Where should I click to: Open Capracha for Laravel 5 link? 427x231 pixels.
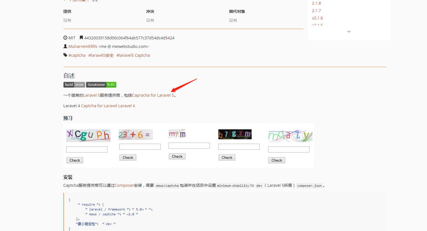153,95
